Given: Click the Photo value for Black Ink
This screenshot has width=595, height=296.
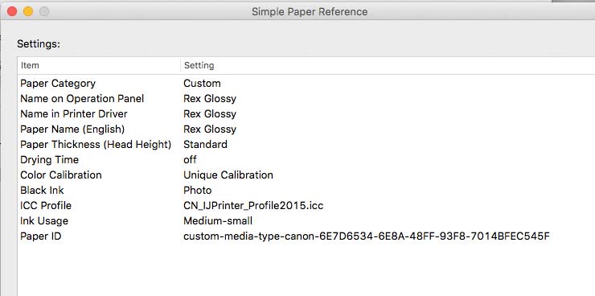Looking at the screenshot, I should click(x=197, y=190).
